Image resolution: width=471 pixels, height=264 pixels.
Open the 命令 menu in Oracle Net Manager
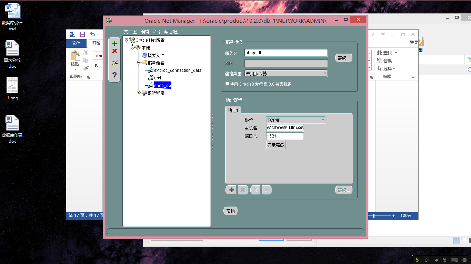(x=157, y=32)
